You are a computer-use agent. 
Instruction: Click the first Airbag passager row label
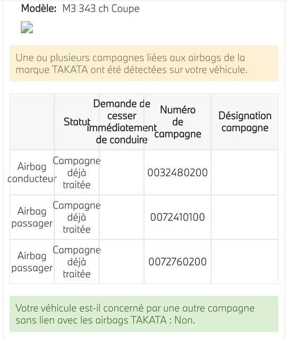(x=32, y=217)
